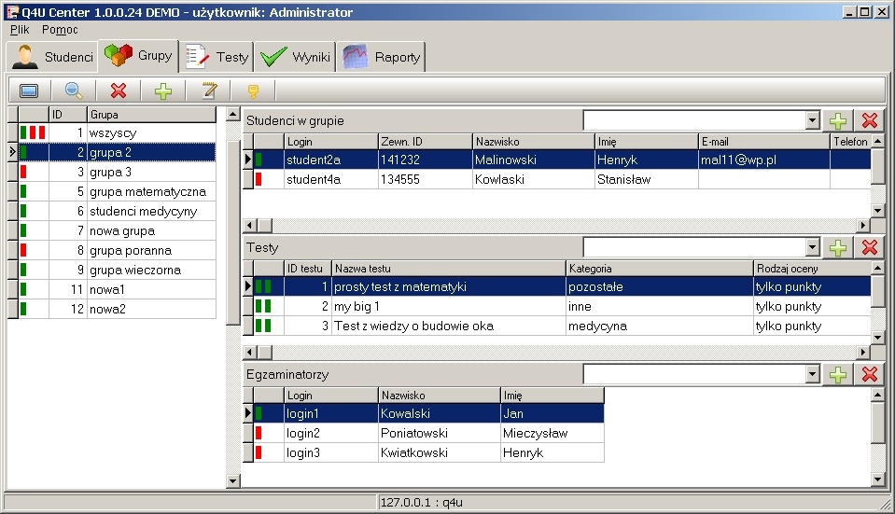Screen dimensions: 895x514
Task: Select group 'nowa1'
Action: coord(117,289)
